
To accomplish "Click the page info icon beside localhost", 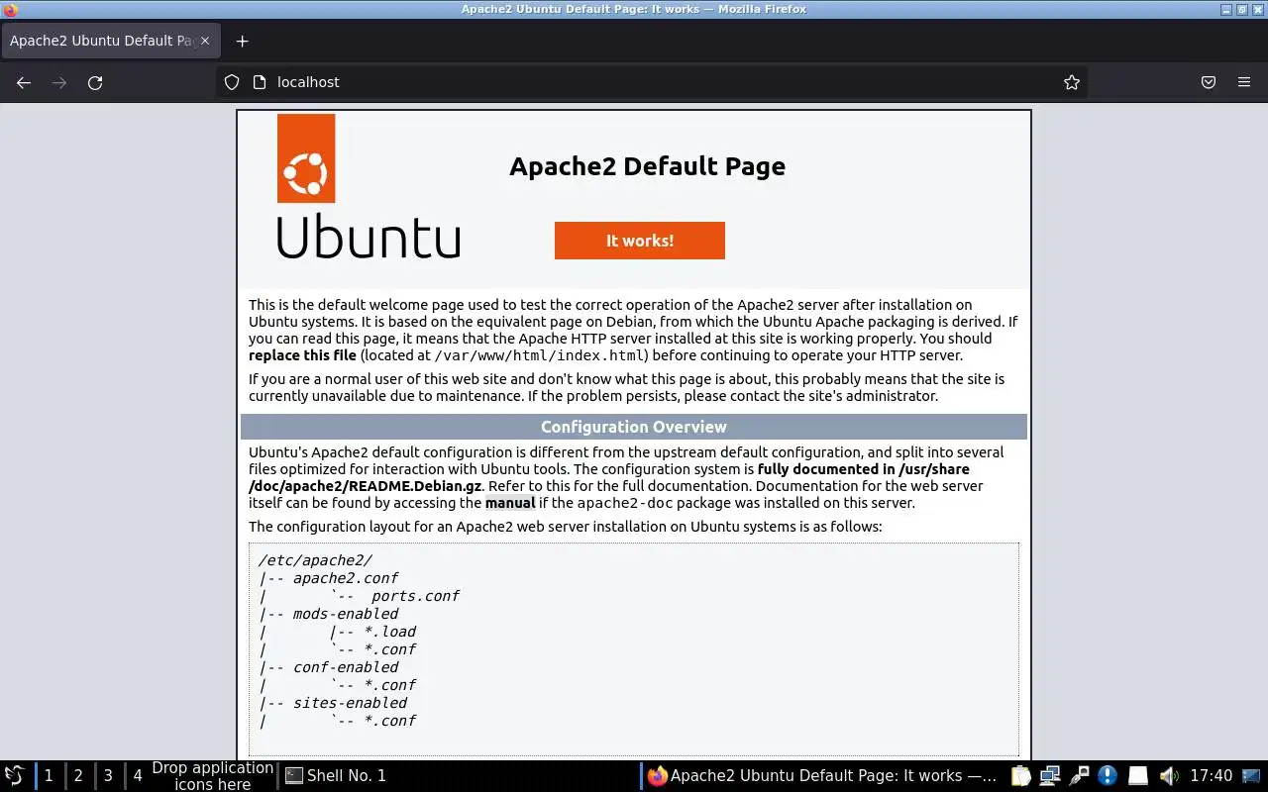I will pyautogui.click(x=260, y=83).
